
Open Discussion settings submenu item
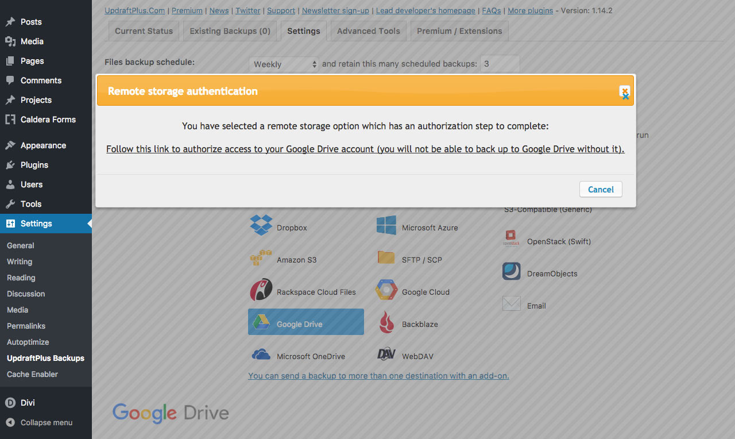click(26, 294)
